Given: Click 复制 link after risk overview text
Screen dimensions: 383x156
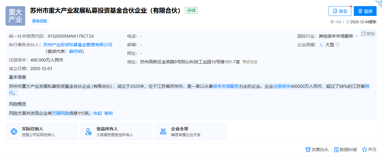Looking at the screenshot, I should pyautogui.click(x=108, y=113).
